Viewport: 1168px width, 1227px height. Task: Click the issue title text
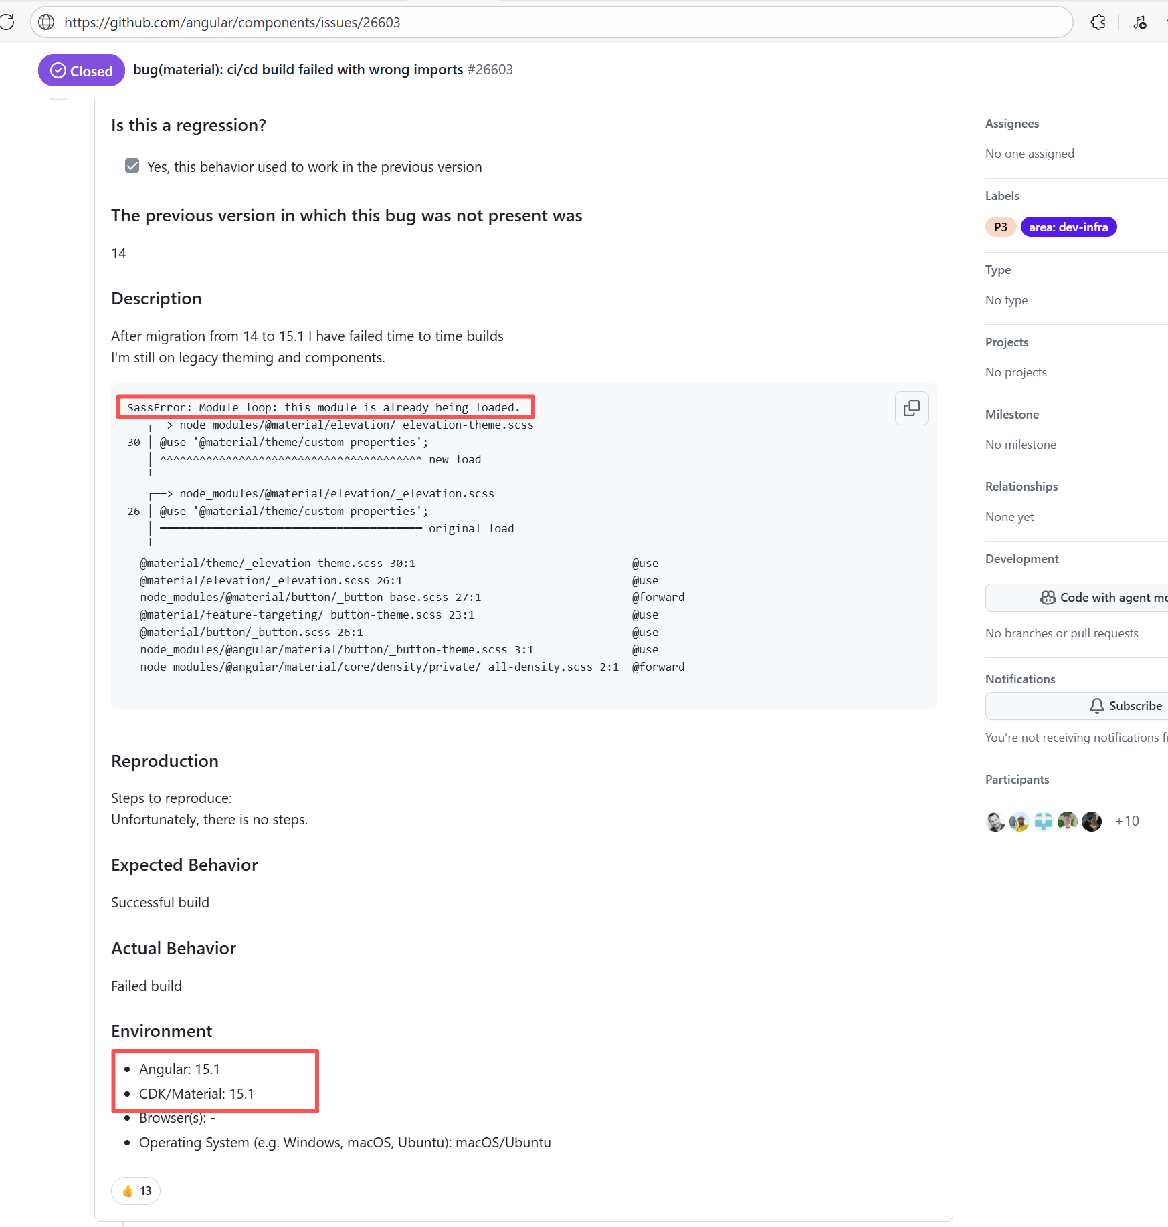coord(298,70)
